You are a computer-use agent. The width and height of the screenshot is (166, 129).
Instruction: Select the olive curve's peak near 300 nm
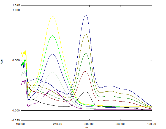pyautogui.click(x=86, y=34)
